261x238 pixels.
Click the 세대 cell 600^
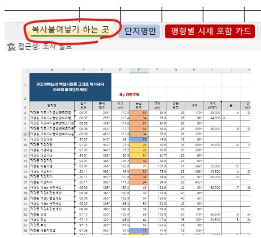(194, 145)
